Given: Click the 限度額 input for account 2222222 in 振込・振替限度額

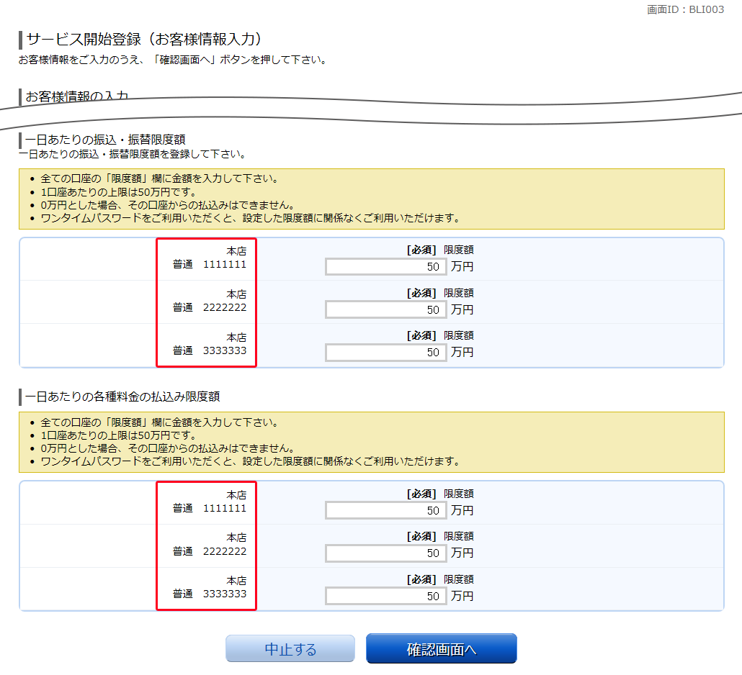Looking at the screenshot, I should point(385,309).
